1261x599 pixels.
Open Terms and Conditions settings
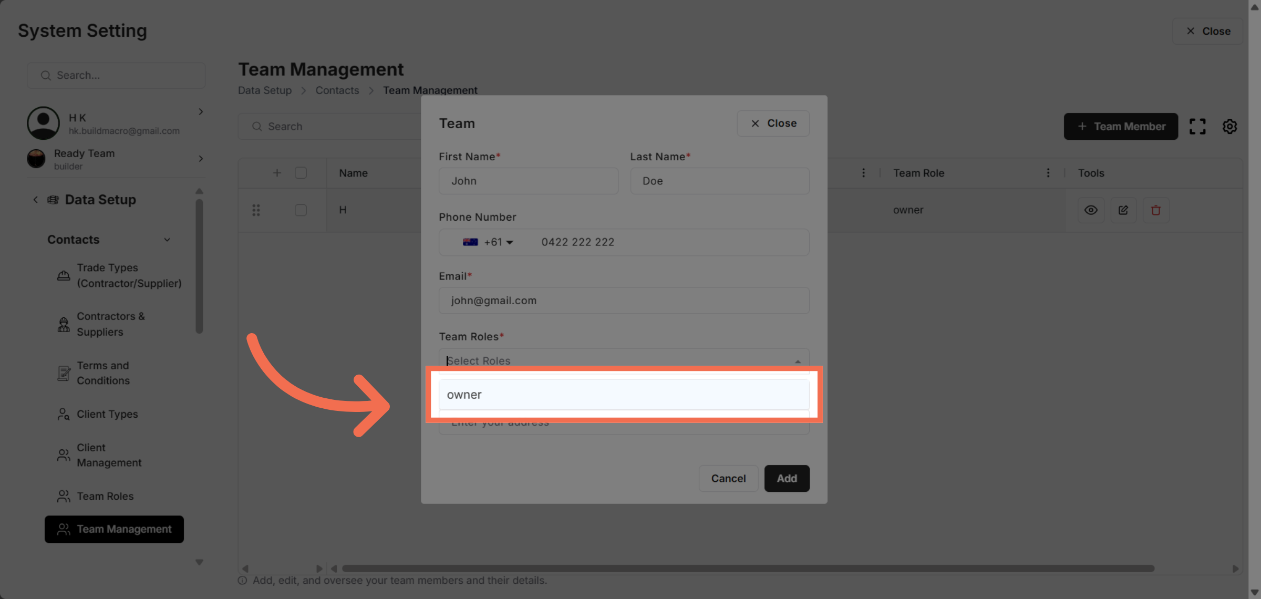(x=103, y=373)
